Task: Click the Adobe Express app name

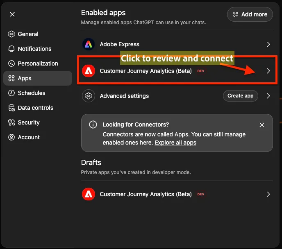Action: point(120,44)
